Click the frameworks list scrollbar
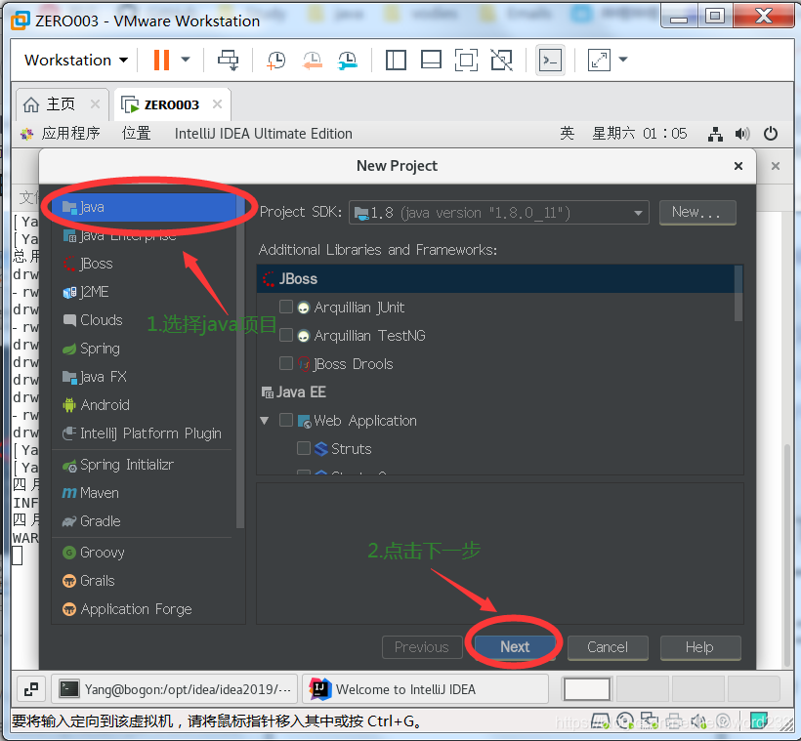 coord(738,294)
